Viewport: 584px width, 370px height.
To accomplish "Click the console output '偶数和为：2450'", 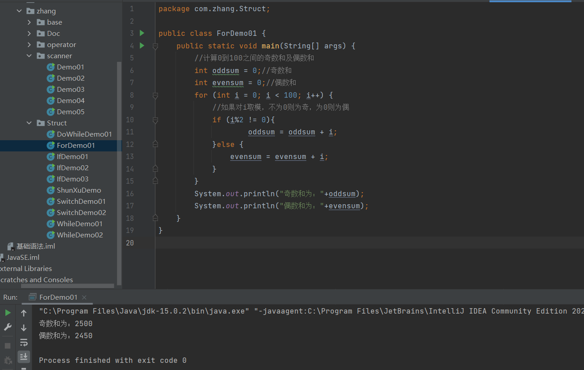I will pos(66,336).
